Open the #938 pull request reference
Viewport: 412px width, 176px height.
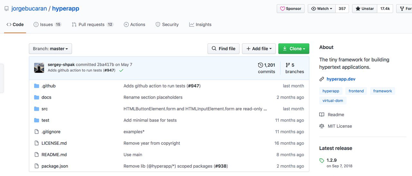click(221, 166)
